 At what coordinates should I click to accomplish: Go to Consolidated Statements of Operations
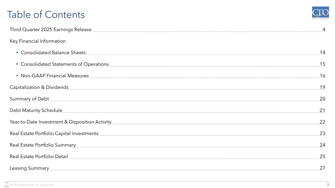[65, 64]
